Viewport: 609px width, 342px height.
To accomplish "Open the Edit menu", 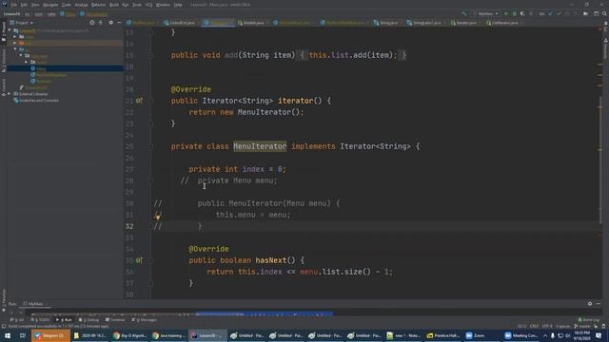I will point(24,5).
